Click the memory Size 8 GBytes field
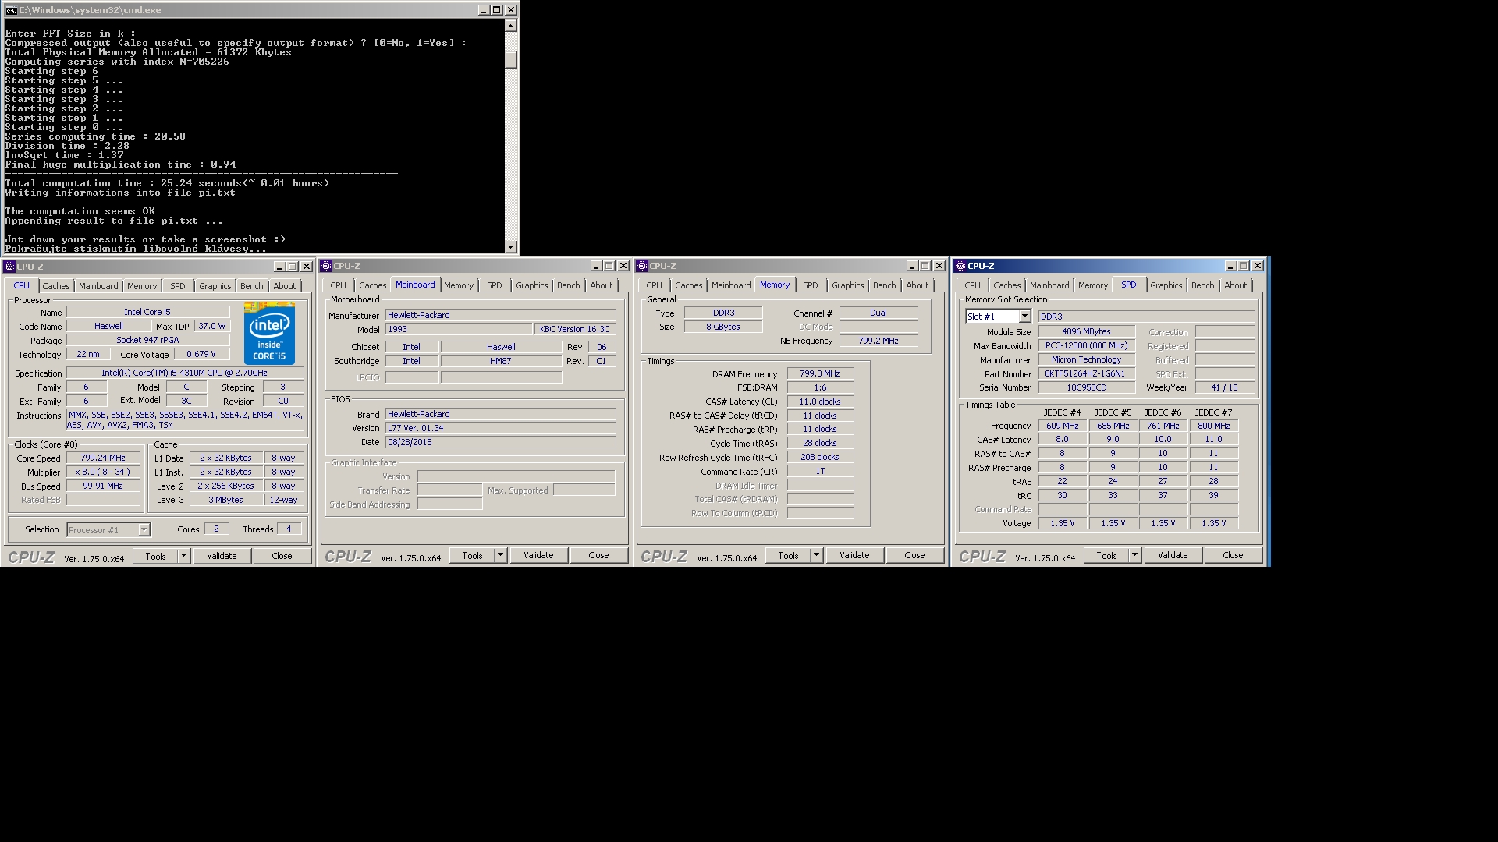This screenshot has height=842, width=1498. 723,327
